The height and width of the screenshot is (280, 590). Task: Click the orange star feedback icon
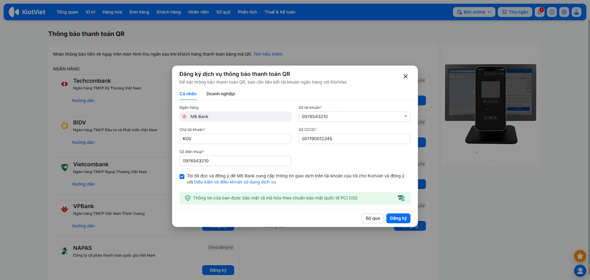coord(580,256)
